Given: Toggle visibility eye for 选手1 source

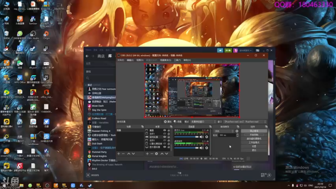Looking at the screenshot, I should coord(165,134).
